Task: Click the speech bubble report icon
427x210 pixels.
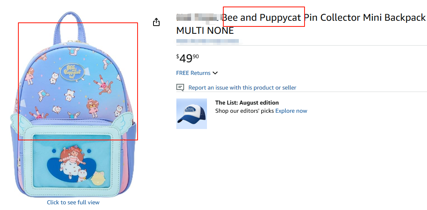Action: [180, 87]
